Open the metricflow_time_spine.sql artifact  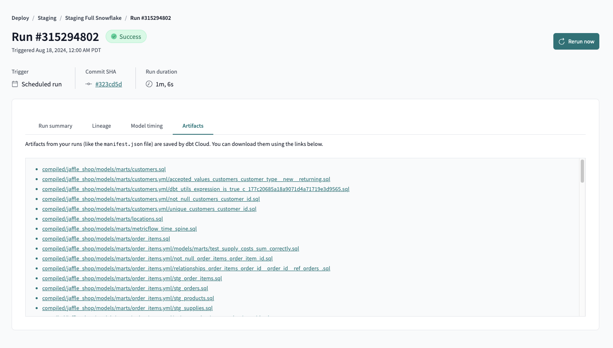[119, 229]
